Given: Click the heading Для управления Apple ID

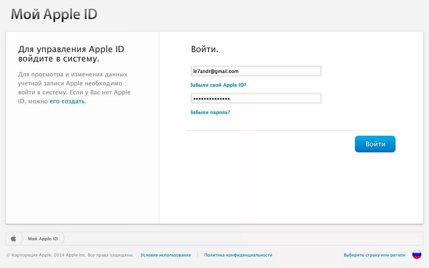Looking at the screenshot, I should click(71, 54).
